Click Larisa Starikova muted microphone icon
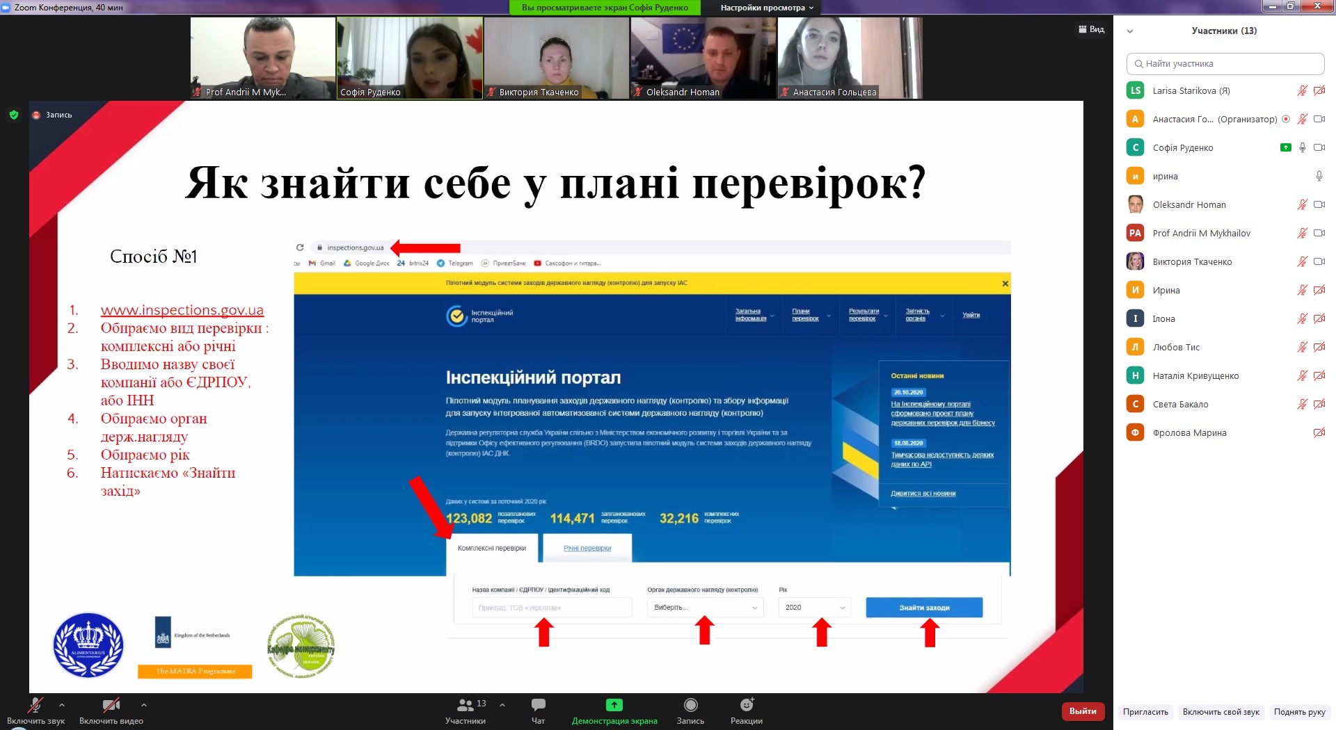 tap(1302, 90)
